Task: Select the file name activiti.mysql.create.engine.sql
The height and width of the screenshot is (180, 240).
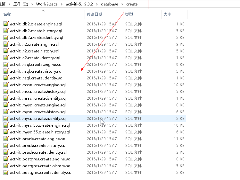Action: pos(38,105)
